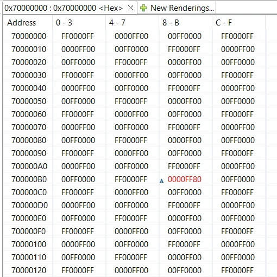Select address cell 70000030
The height and width of the screenshot is (277, 277).
[29, 75]
